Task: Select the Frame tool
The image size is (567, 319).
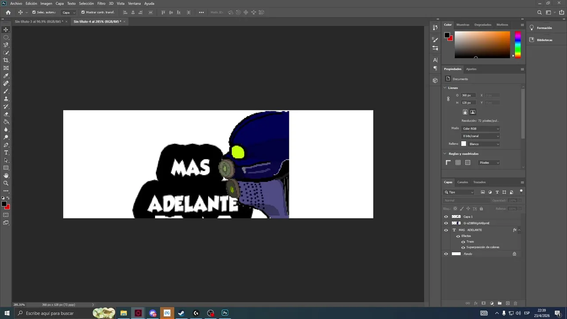Action: click(x=6, y=68)
